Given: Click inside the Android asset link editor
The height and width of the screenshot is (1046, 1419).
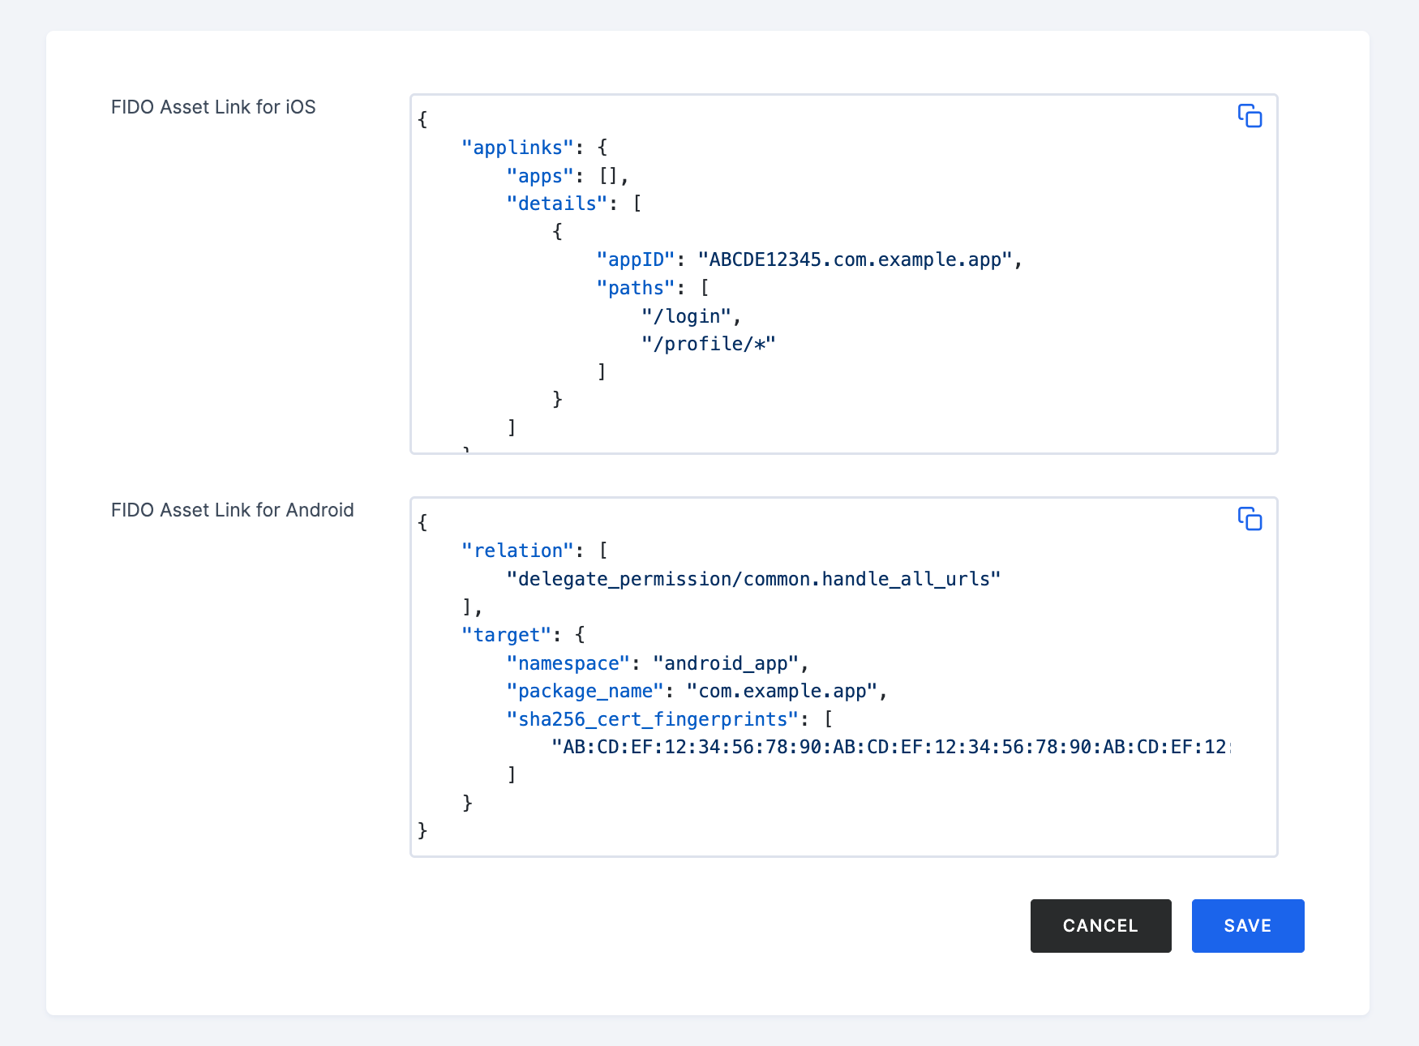Looking at the screenshot, I should click(843, 677).
